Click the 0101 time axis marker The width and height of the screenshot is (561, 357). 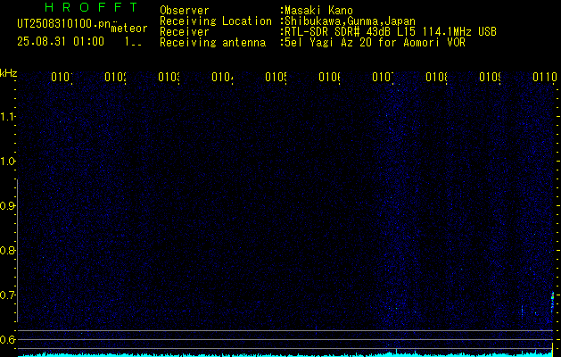(x=62, y=78)
